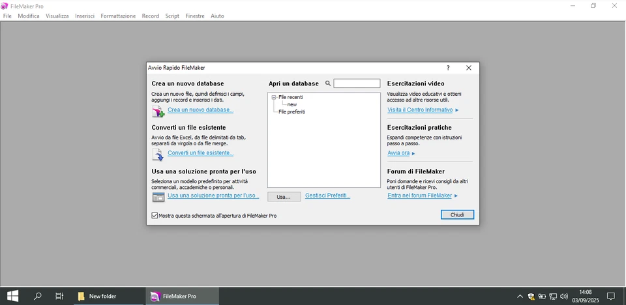Click the Chiudi button

tap(457, 215)
